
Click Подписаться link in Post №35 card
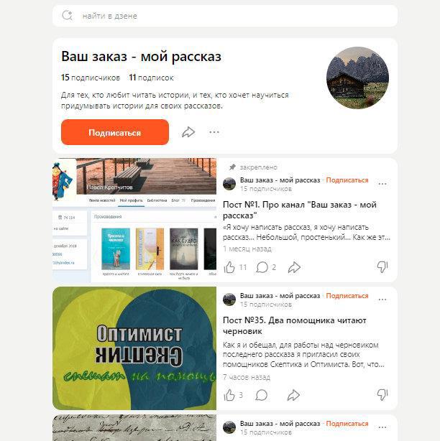tap(347, 296)
